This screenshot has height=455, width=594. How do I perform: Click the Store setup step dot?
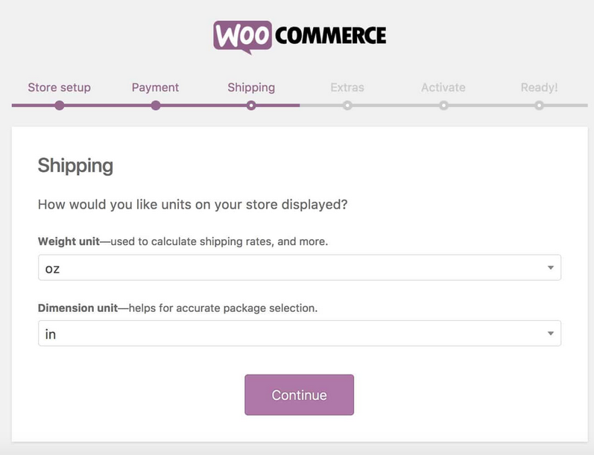click(x=60, y=106)
